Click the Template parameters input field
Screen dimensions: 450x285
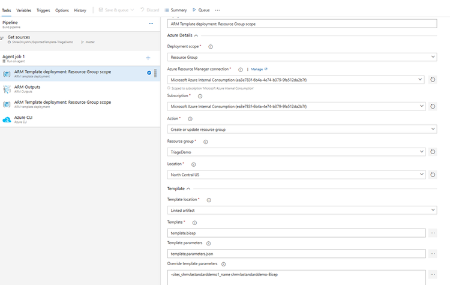click(297, 254)
